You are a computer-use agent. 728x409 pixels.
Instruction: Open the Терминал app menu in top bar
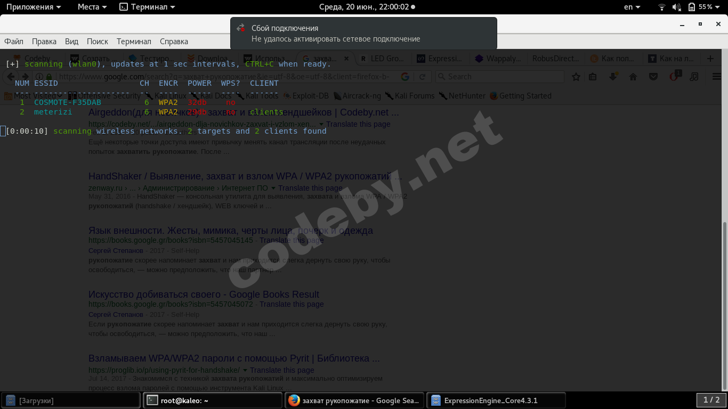click(147, 7)
